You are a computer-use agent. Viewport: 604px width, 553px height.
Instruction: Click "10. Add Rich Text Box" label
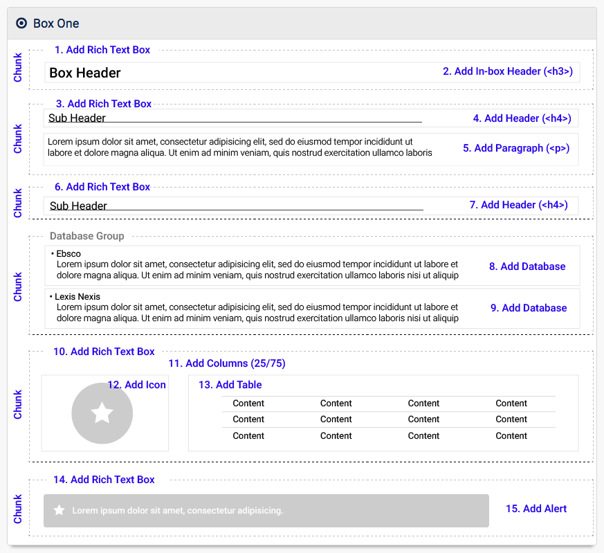coord(104,352)
